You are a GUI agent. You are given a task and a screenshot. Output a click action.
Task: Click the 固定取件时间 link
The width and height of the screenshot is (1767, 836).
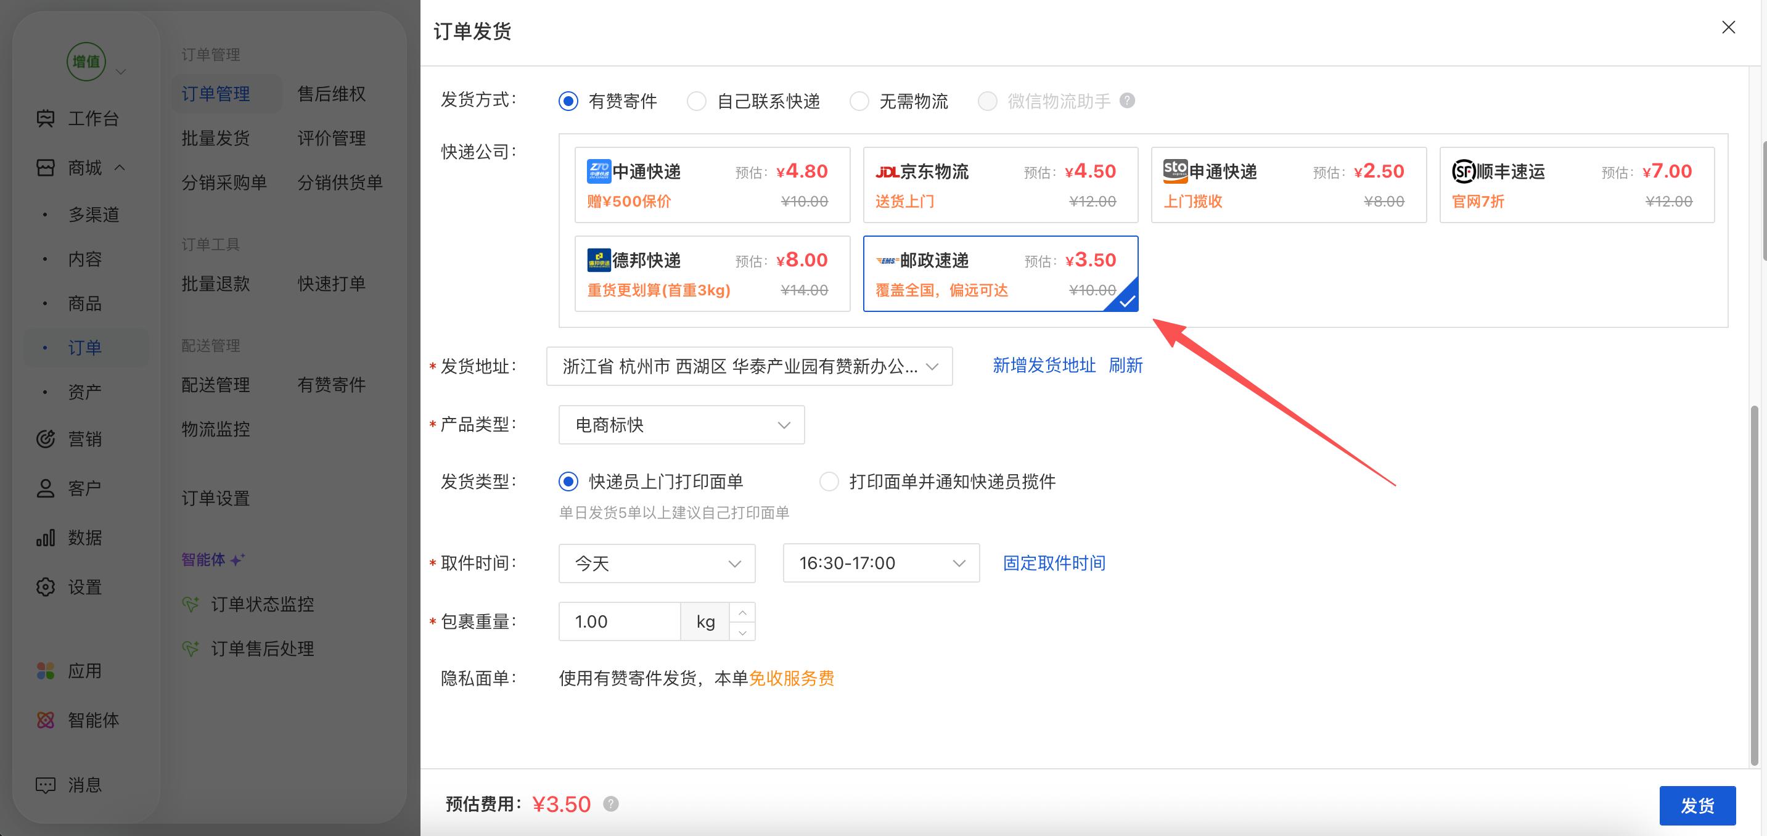coord(1054,563)
